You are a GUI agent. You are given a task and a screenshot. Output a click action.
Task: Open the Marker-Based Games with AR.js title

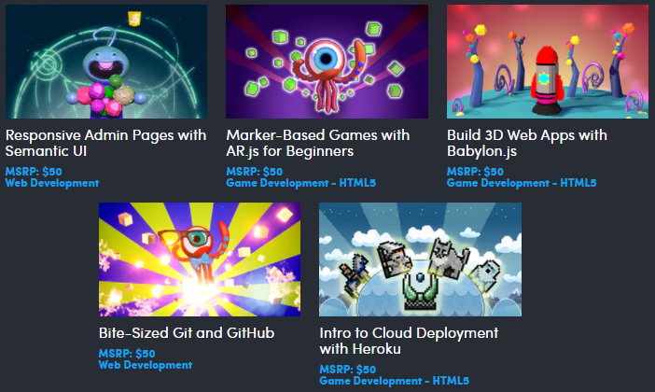[318, 143]
